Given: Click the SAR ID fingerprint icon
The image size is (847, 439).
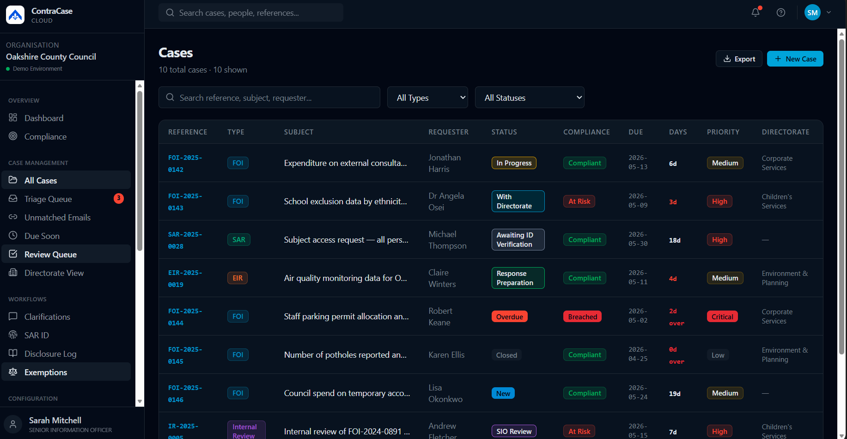Looking at the screenshot, I should pos(13,335).
